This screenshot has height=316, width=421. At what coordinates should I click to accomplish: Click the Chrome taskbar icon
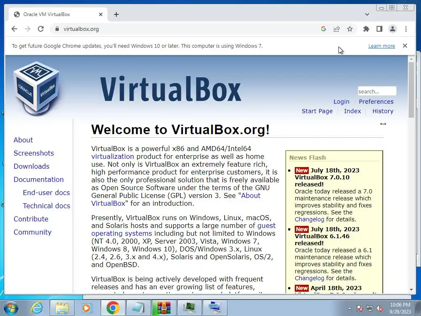113,308
